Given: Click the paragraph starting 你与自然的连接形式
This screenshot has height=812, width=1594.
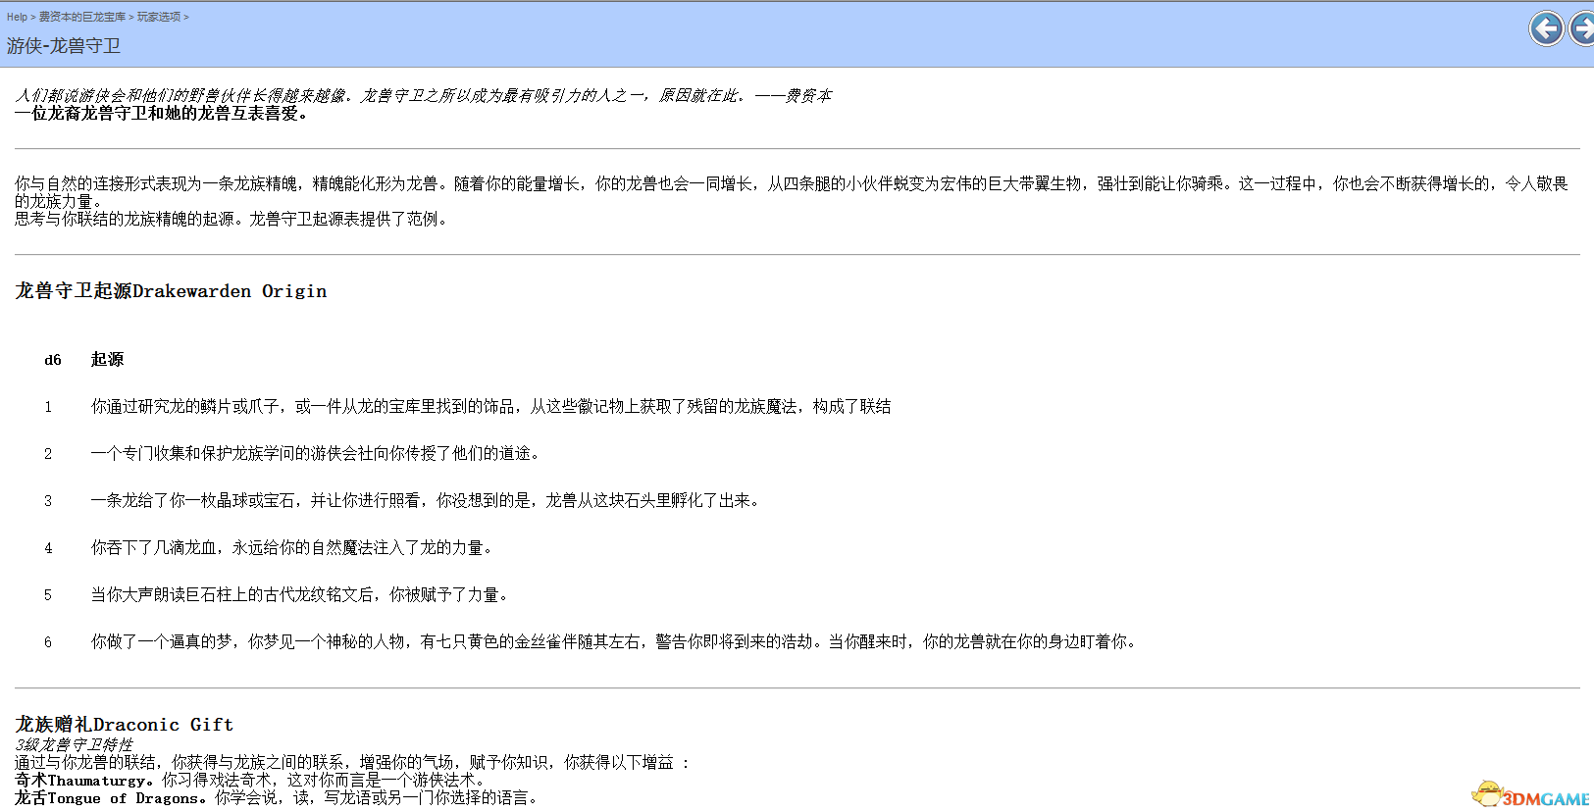Looking at the screenshot, I should (x=793, y=192).
